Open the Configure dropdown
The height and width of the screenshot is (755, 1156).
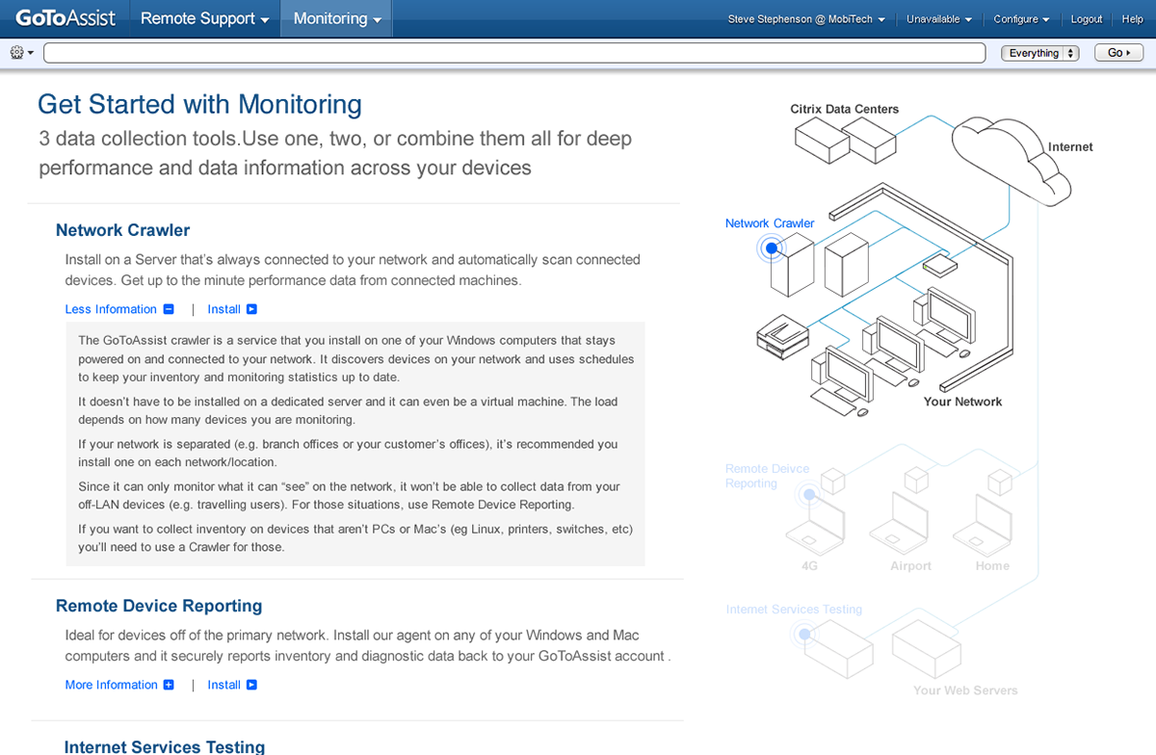point(1022,19)
